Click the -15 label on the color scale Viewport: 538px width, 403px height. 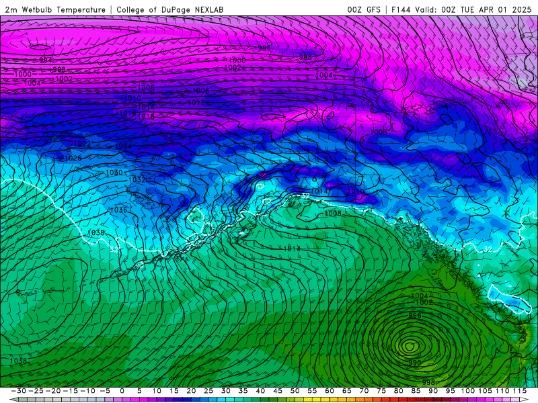[x=71, y=391]
